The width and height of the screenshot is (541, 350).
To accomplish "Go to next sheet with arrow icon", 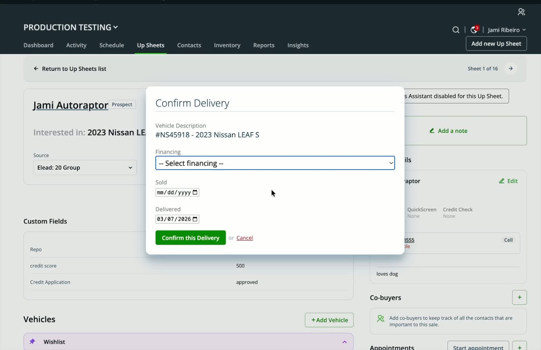I will click(511, 69).
